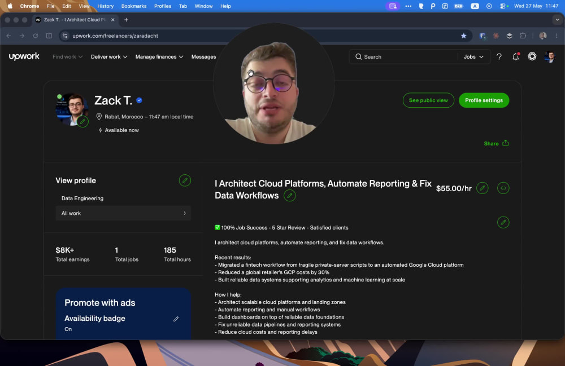Click the search magnifier icon
Viewport: 565px width, 366px height.
pos(359,56)
